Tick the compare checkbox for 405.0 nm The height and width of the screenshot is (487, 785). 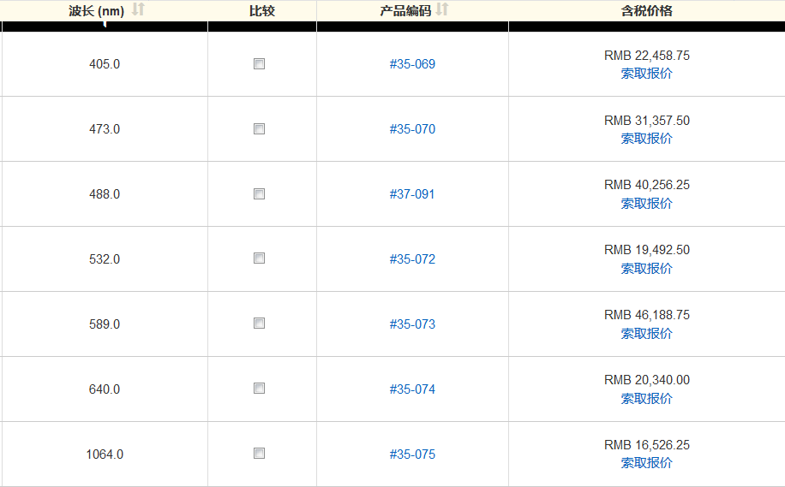[259, 64]
